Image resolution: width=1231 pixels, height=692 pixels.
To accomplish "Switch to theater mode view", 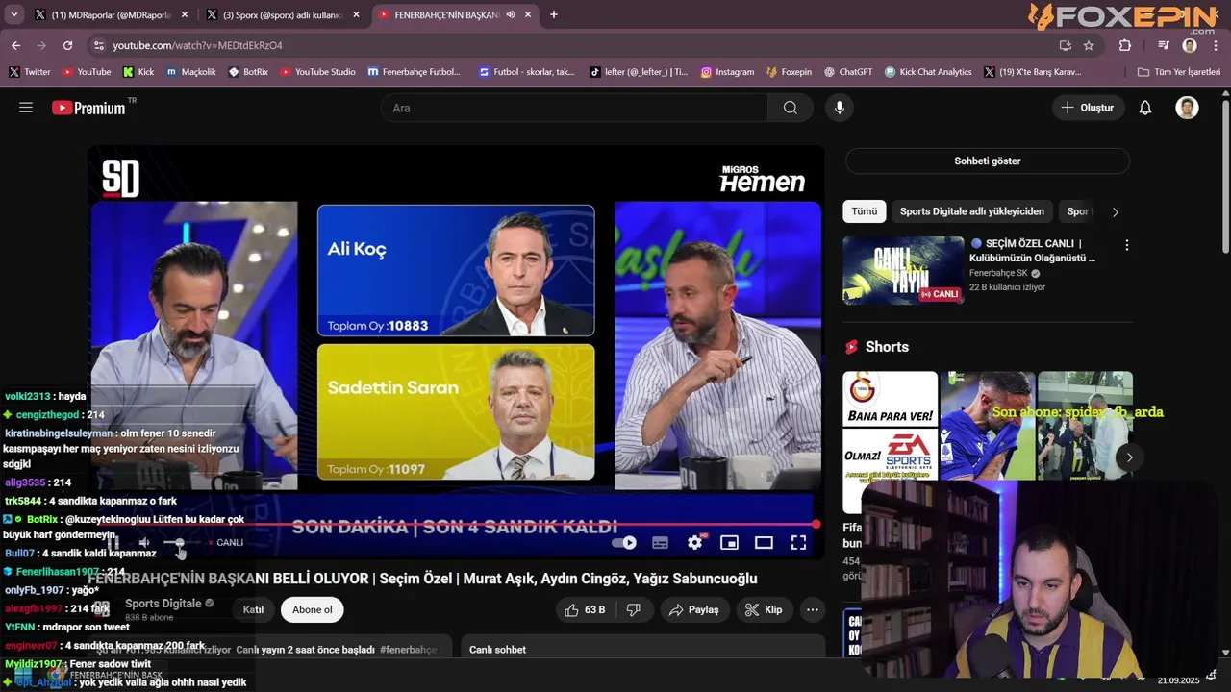I will pos(764,543).
